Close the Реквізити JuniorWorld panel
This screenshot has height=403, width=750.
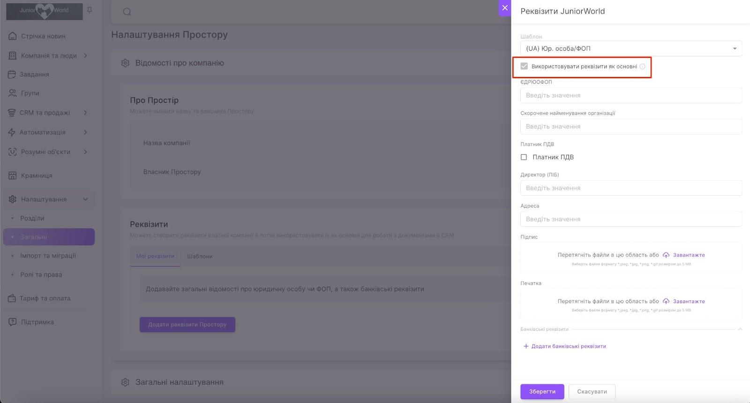coord(505,8)
